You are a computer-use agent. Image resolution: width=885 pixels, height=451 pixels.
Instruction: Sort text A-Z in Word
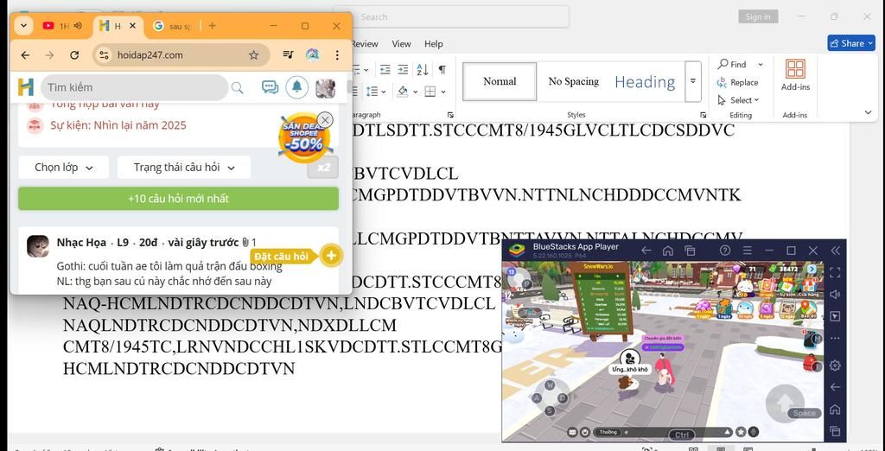(x=422, y=69)
